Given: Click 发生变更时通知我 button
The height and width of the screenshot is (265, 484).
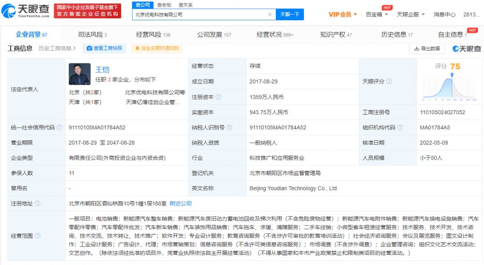Looking at the screenshot, I should click(157, 48).
